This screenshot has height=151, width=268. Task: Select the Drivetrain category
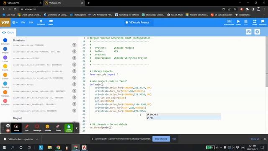(5, 42)
